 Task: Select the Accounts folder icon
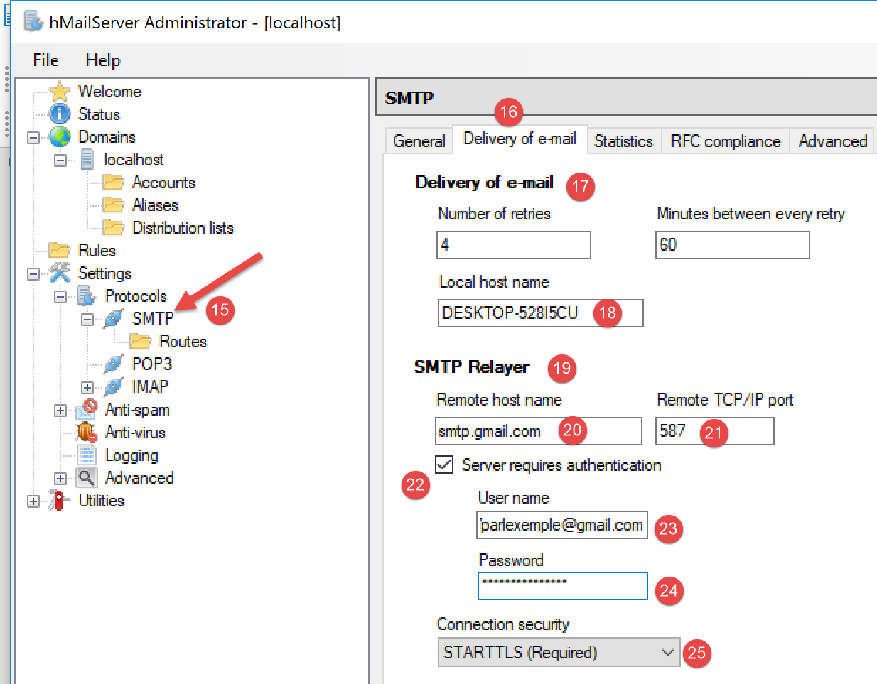point(113,183)
